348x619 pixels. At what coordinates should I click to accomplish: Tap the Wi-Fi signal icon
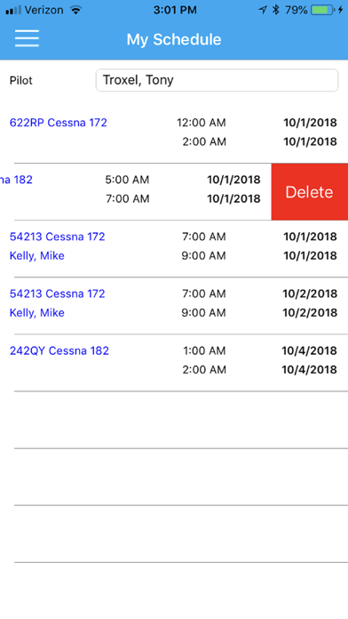click(75, 11)
